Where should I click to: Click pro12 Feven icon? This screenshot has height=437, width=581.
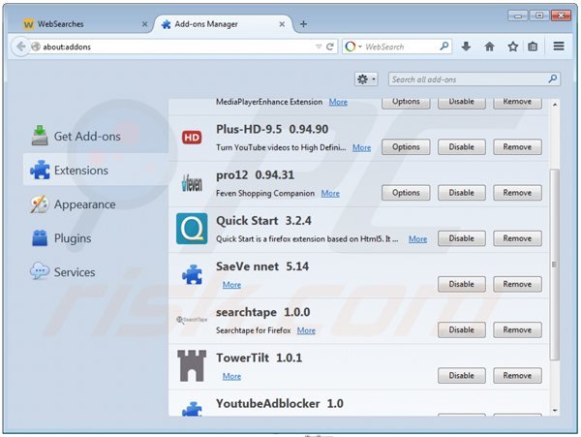(192, 183)
